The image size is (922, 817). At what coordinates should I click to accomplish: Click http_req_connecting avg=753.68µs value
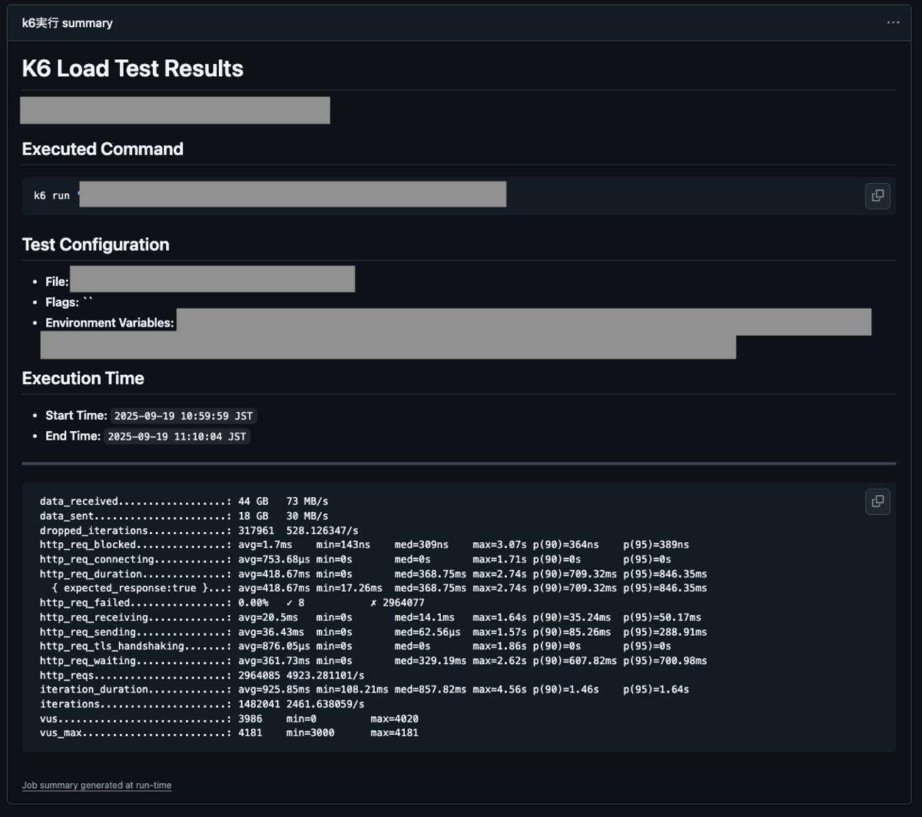point(274,560)
